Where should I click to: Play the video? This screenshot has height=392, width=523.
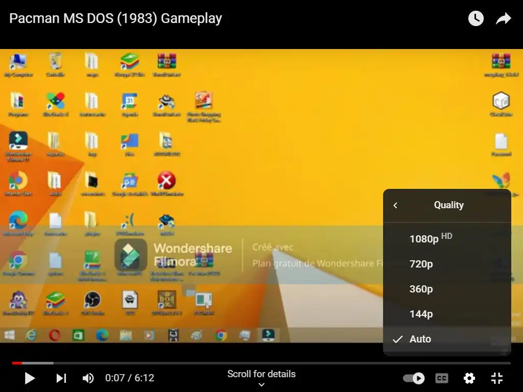click(x=30, y=378)
